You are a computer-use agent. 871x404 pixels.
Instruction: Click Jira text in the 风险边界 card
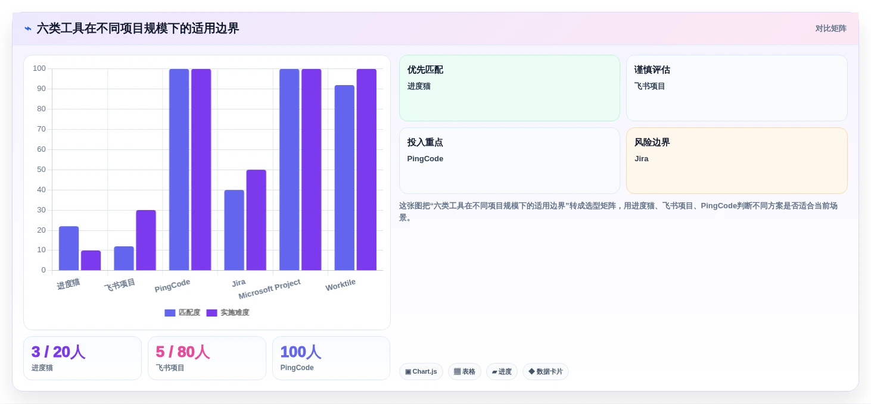point(642,159)
